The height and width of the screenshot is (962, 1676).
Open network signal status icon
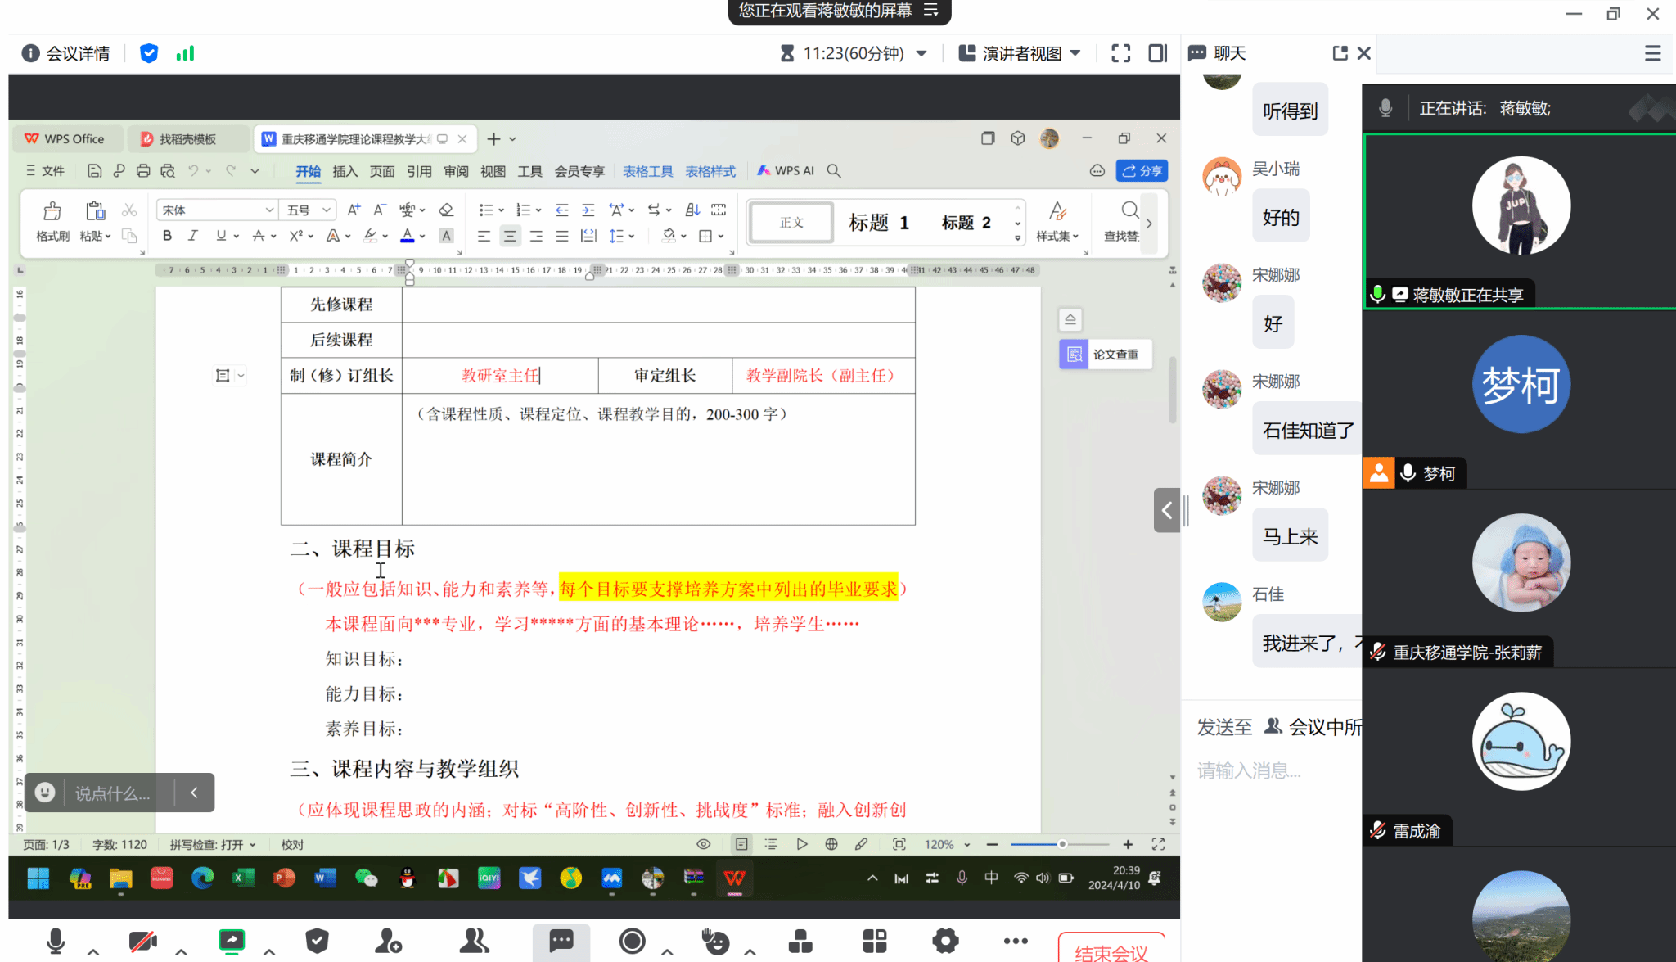(x=185, y=53)
